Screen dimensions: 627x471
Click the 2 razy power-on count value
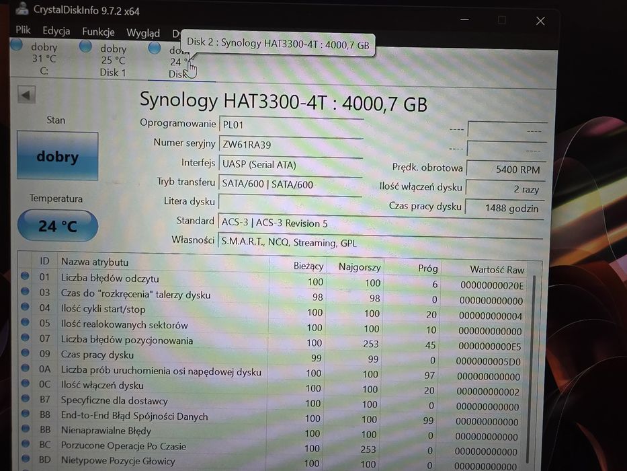tap(505, 189)
